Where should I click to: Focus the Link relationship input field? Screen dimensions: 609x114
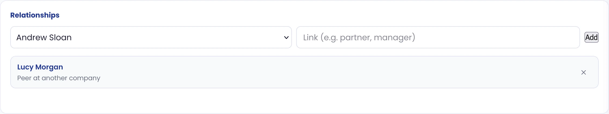click(x=438, y=37)
